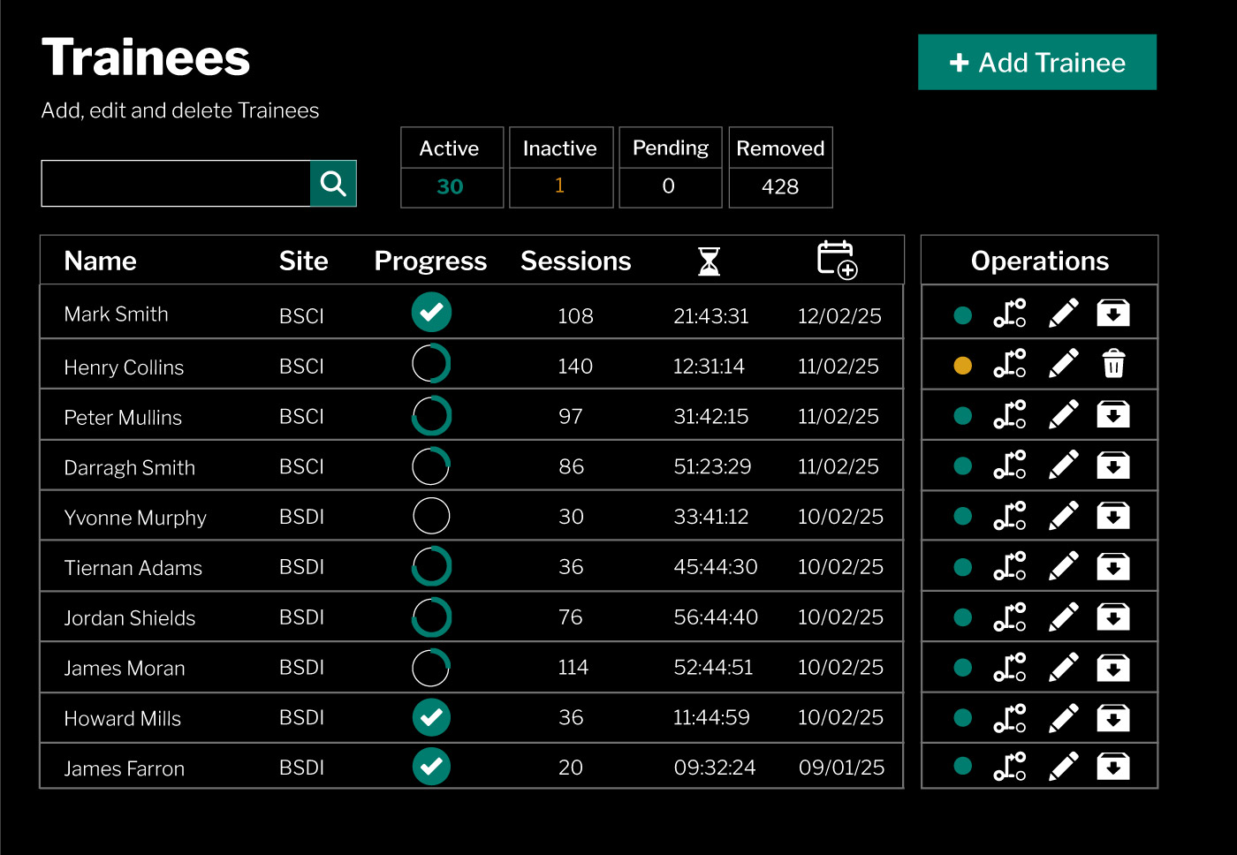Click the calendar-add column header icon
The image size is (1237, 855).
835,260
